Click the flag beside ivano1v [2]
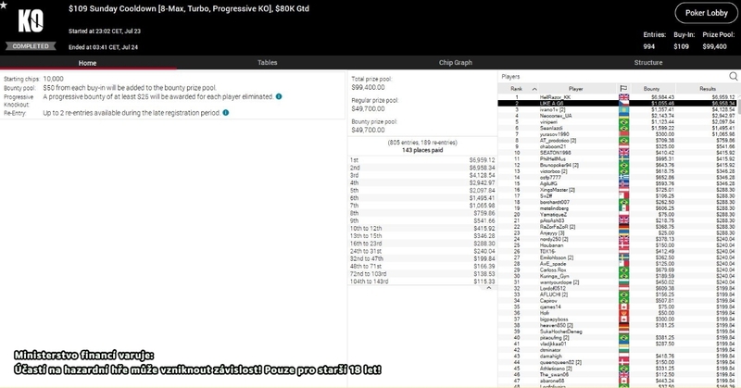The image size is (741, 388). click(623, 109)
